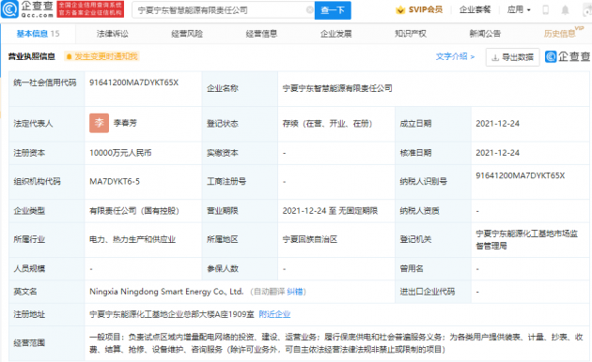
Task: Open mobile app via the phone icon
Action: tap(546, 10)
